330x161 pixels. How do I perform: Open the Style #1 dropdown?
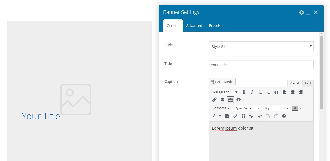[261, 47]
